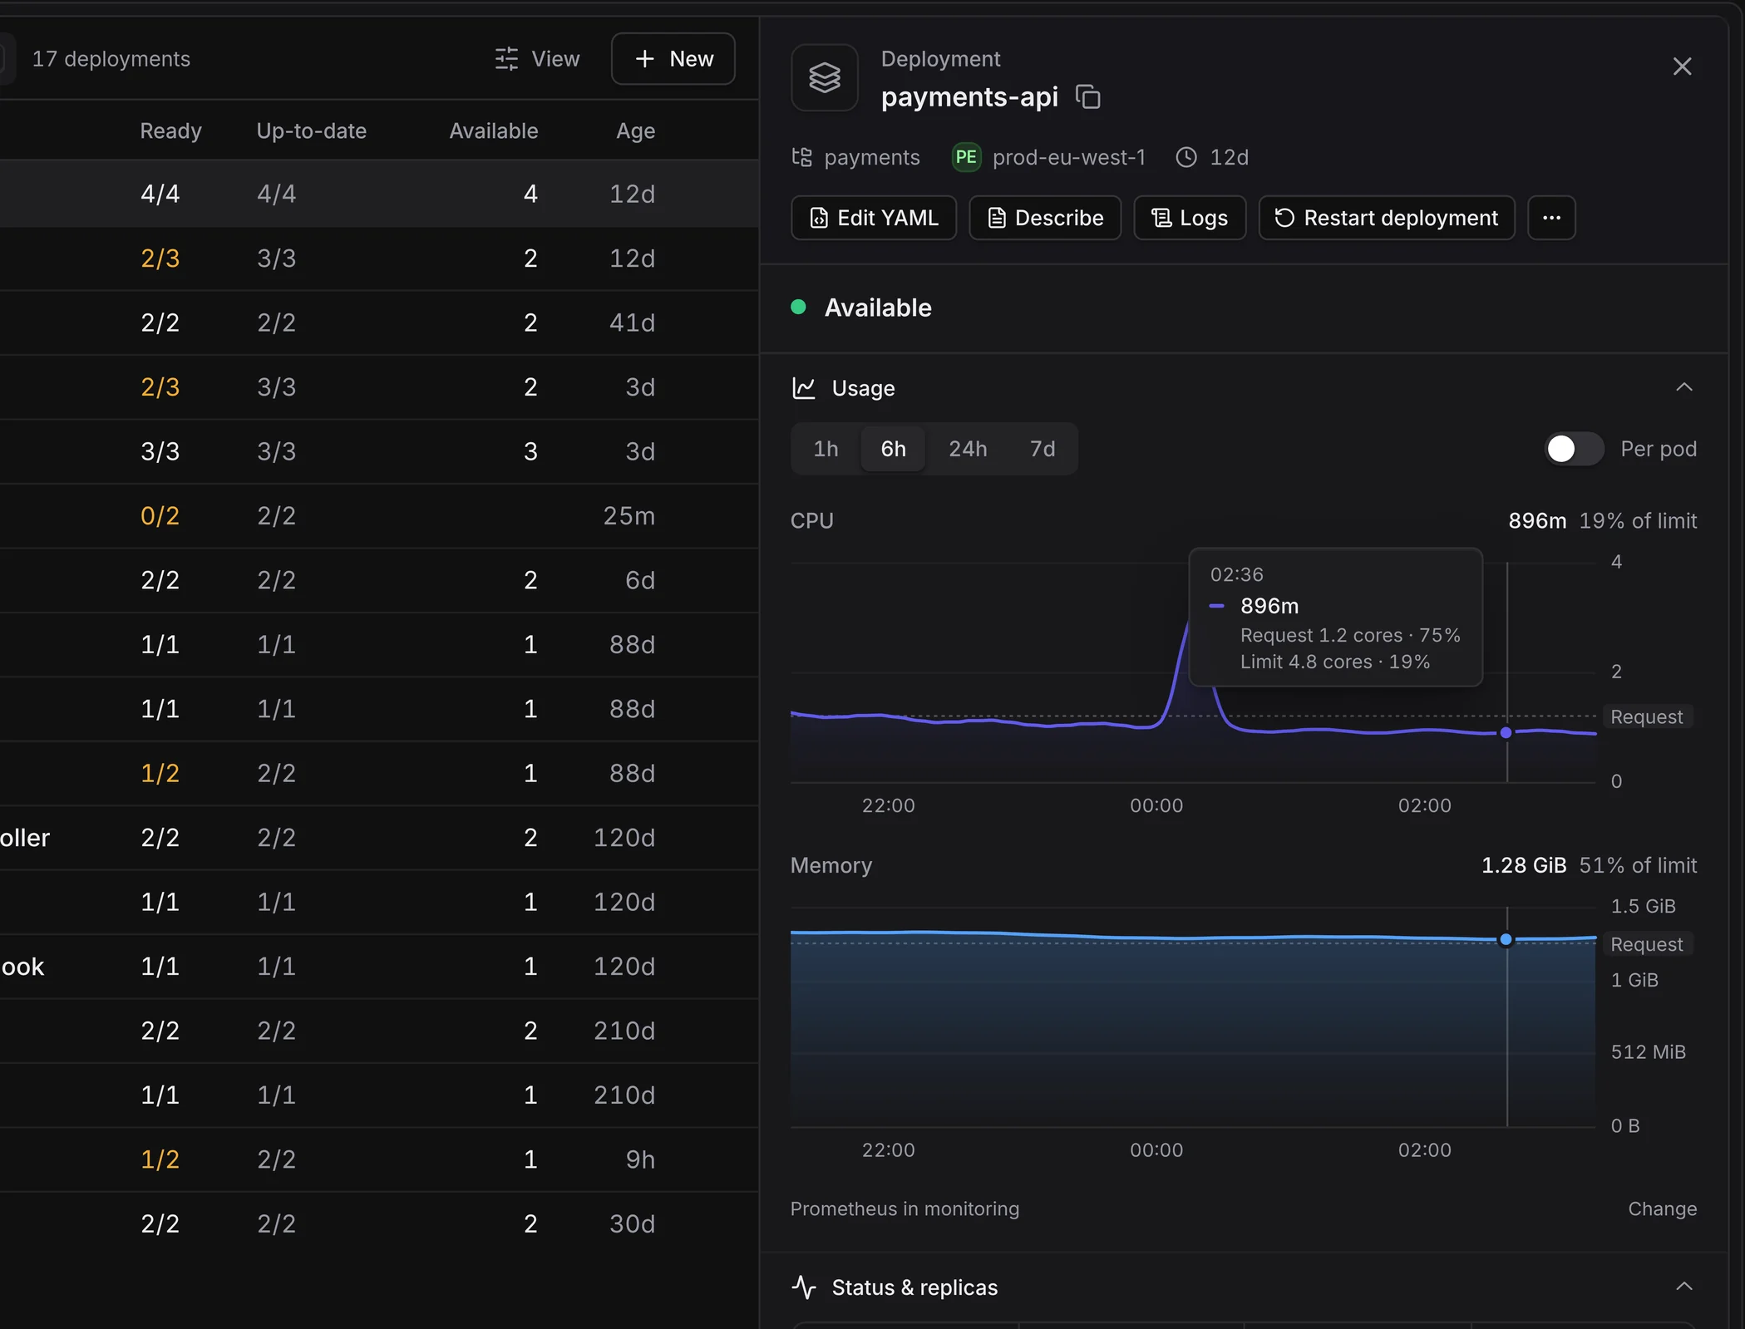
Task: Click the Status & replicas pulse icon
Action: coord(804,1287)
